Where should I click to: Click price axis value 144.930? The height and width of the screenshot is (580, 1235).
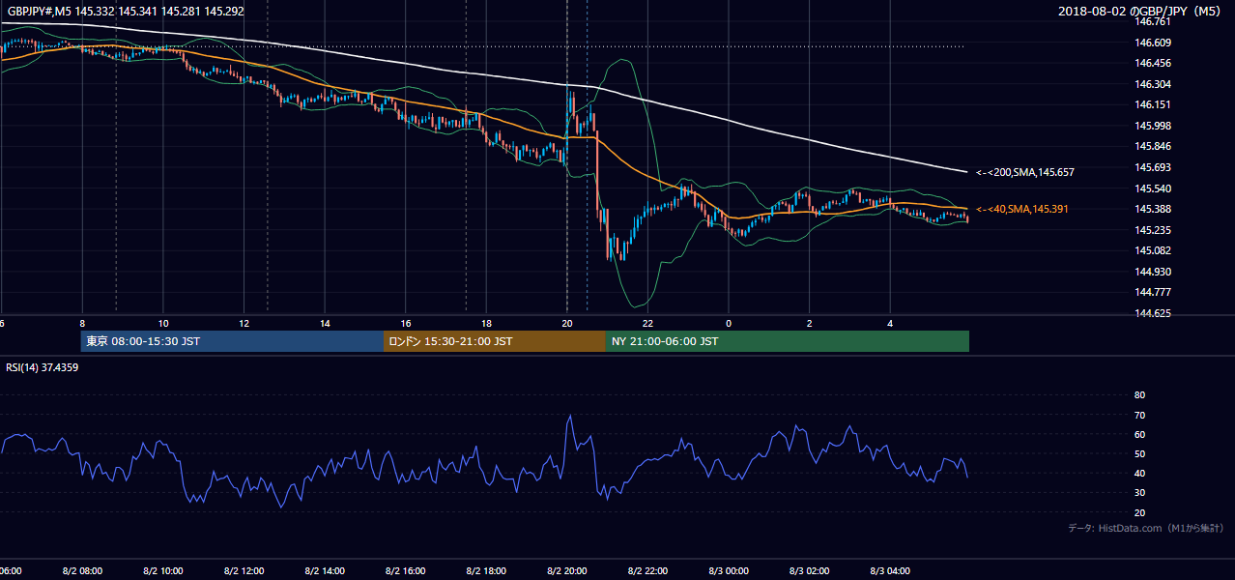pyautogui.click(x=1153, y=272)
